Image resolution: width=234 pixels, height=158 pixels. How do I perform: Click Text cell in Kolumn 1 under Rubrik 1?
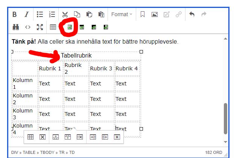pos(50,84)
